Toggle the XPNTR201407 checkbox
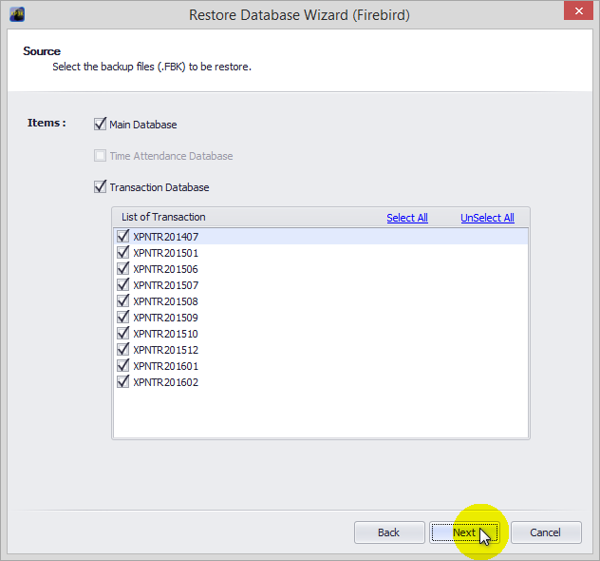Viewport: 600px width, 561px height. pyautogui.click(x=122, y=237)
